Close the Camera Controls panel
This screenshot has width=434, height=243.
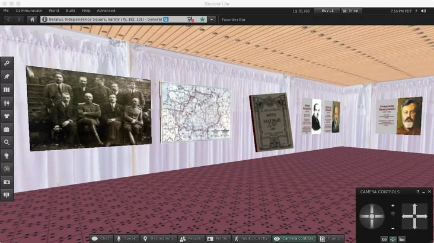point(429,192)
